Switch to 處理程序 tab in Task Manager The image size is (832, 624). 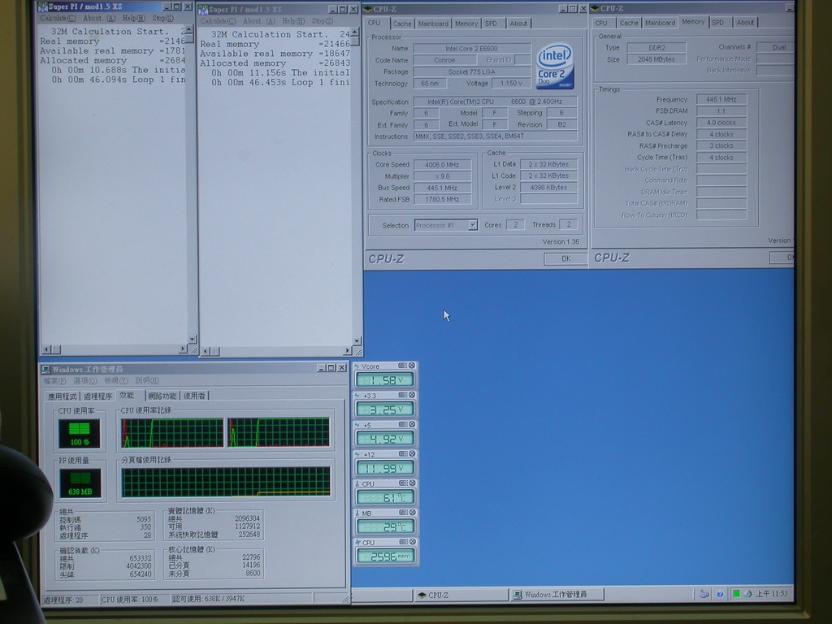click(x=97, y=396)
